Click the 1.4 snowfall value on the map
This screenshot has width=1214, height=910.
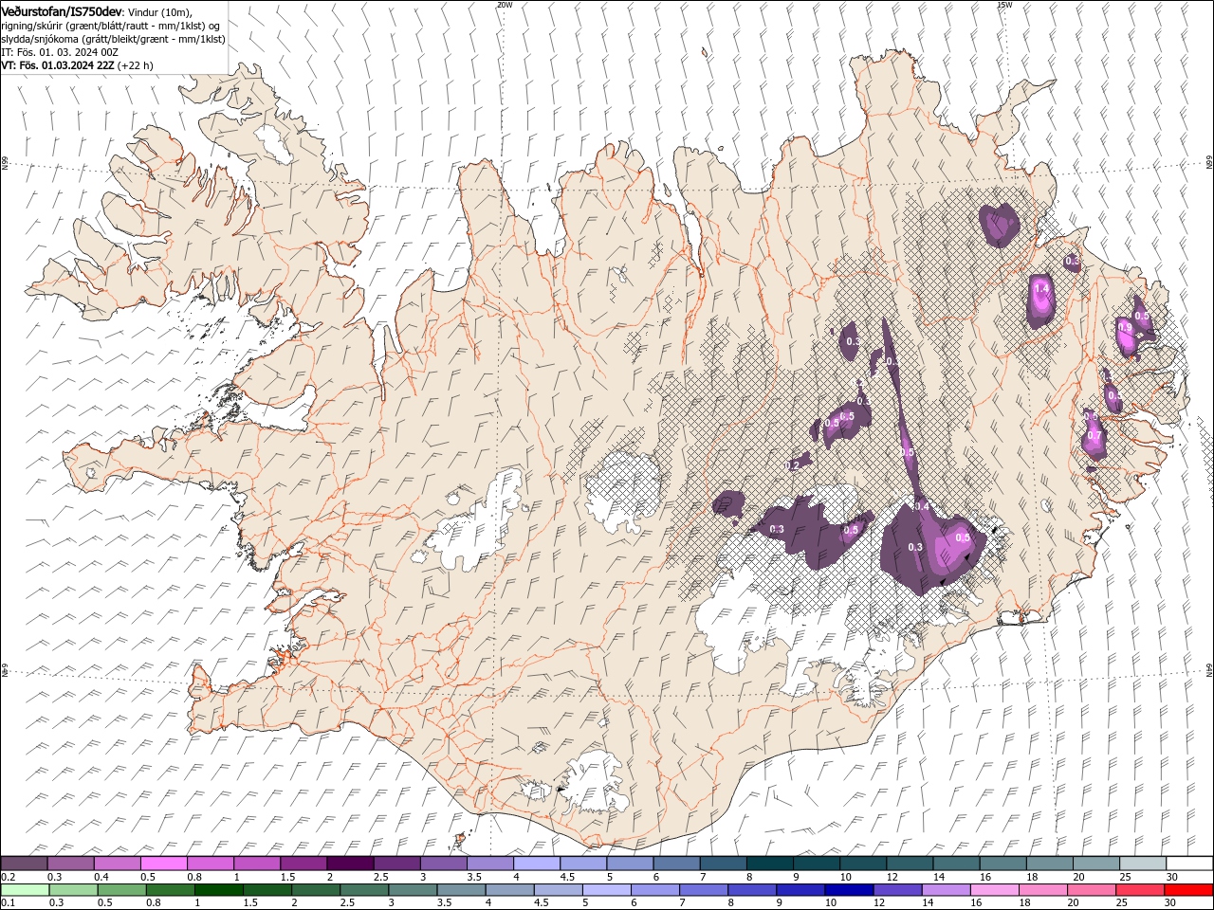pos(1041,288)
